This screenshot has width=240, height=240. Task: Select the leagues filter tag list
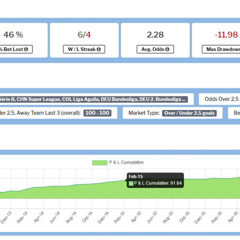tap(94, 99)
